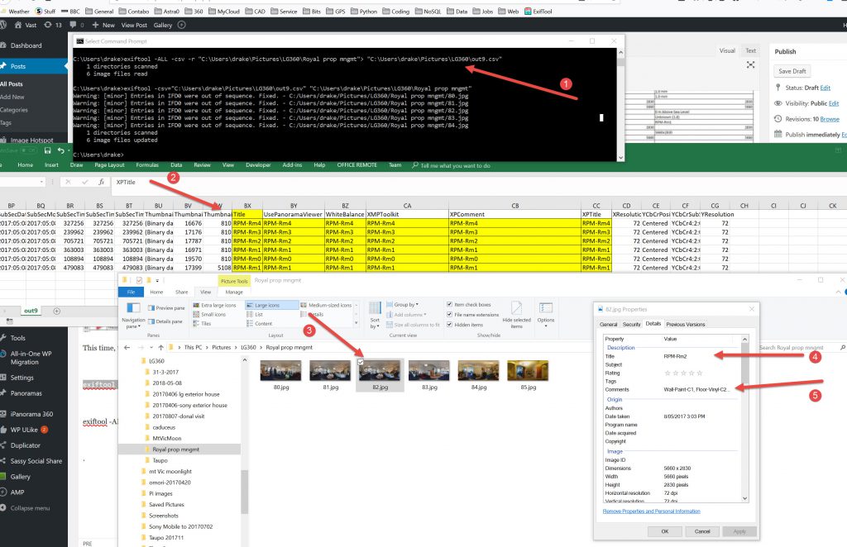Click the Hide selected items icon
Screen dimensions: 847x547
point(517,308)
